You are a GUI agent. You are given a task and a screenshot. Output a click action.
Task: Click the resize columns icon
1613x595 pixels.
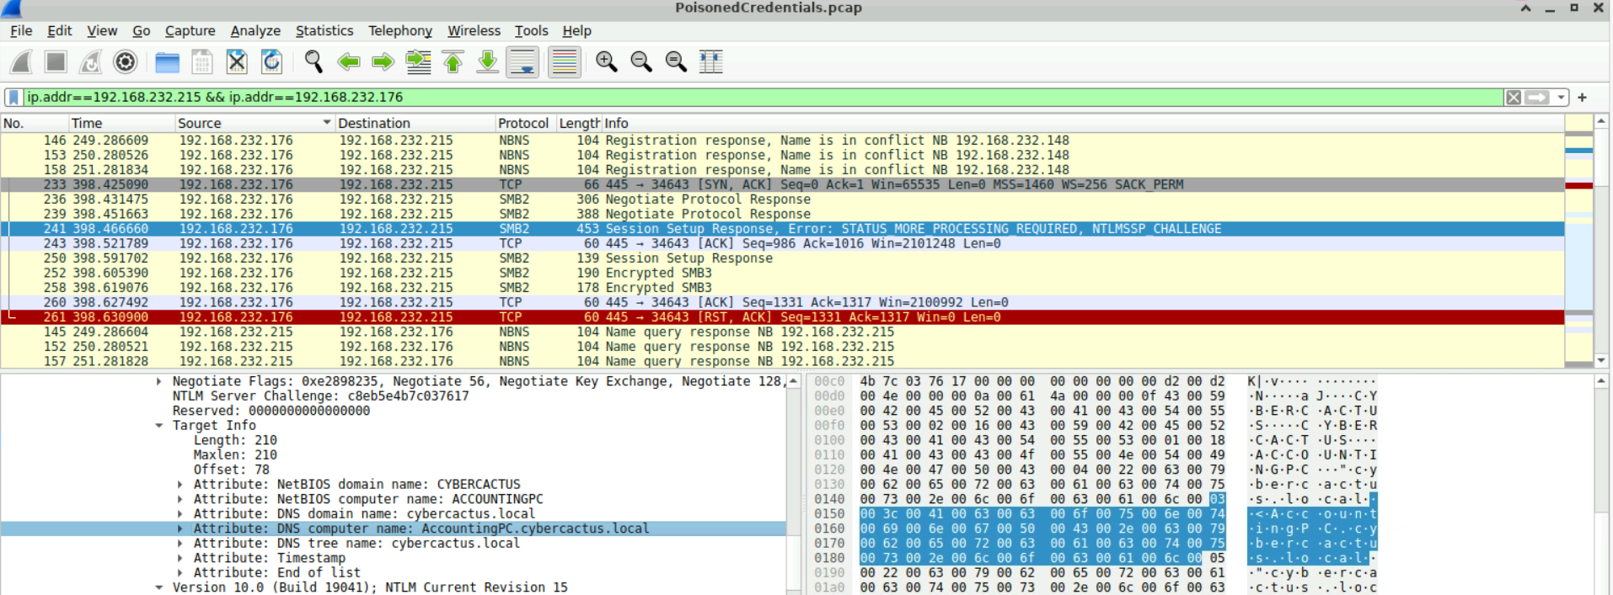711,61
